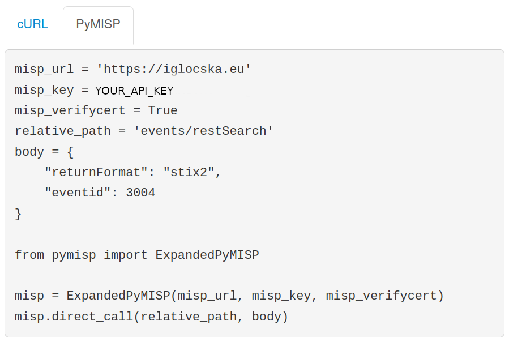
Task: Select the PyMISP tab
Action: coord(98,25)
